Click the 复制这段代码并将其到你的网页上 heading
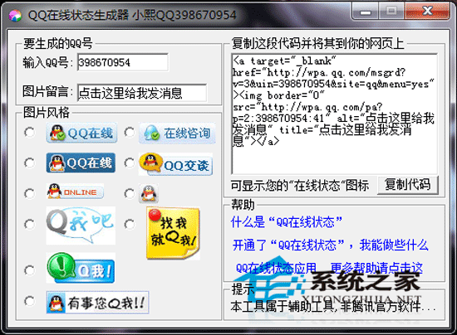457x335 pixels. click(318, 44)
